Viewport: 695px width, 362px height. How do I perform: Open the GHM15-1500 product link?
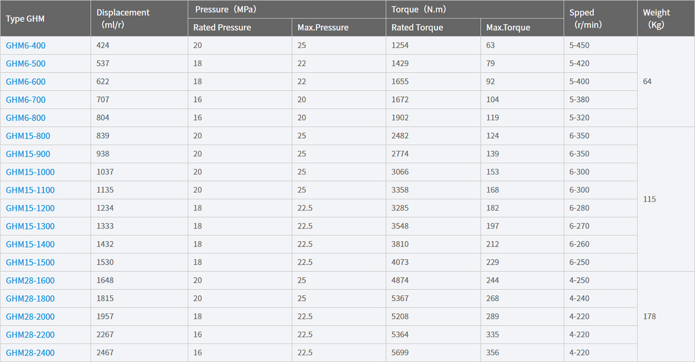point(30,263)
